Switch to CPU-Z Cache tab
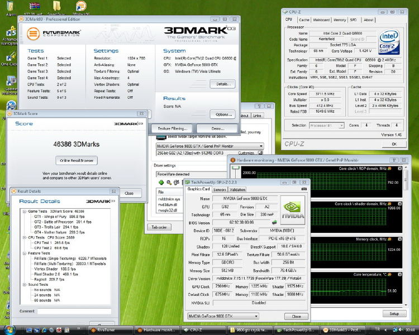 (304, 20)
